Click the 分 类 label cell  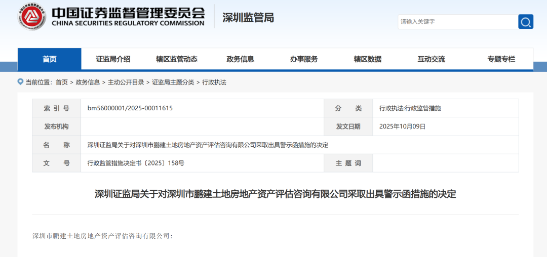coord(348,108)
